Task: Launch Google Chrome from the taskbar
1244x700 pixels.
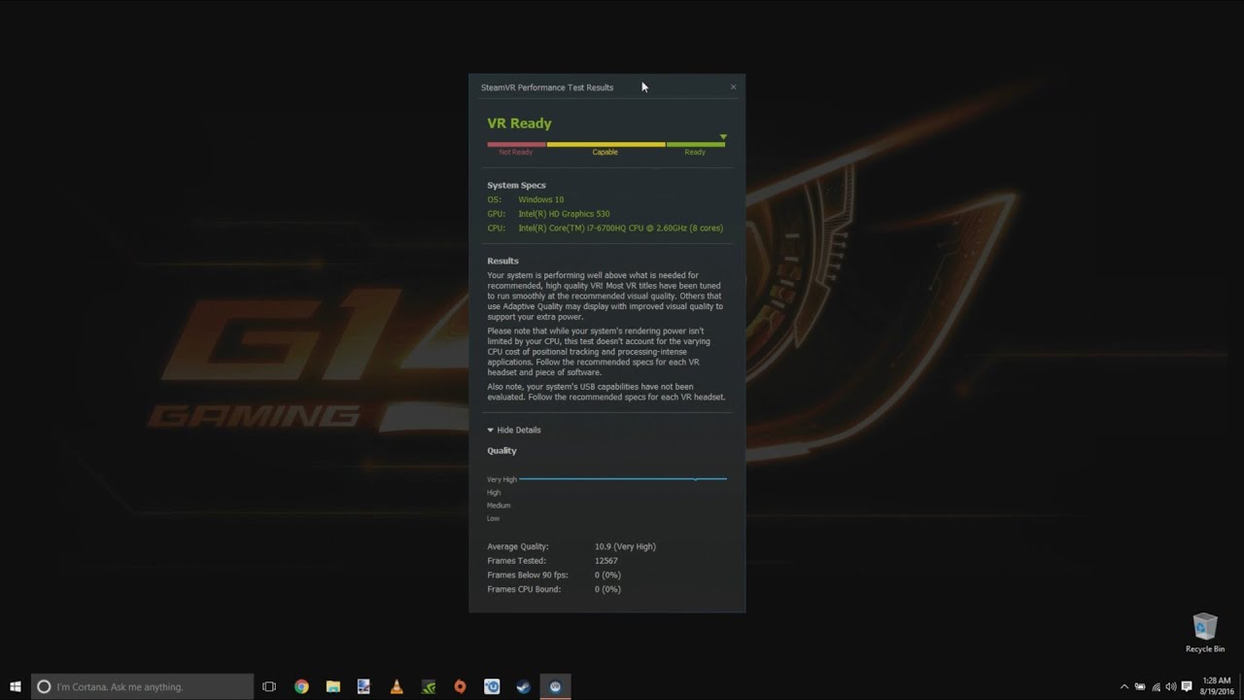Action: click(x=301, y=686)
